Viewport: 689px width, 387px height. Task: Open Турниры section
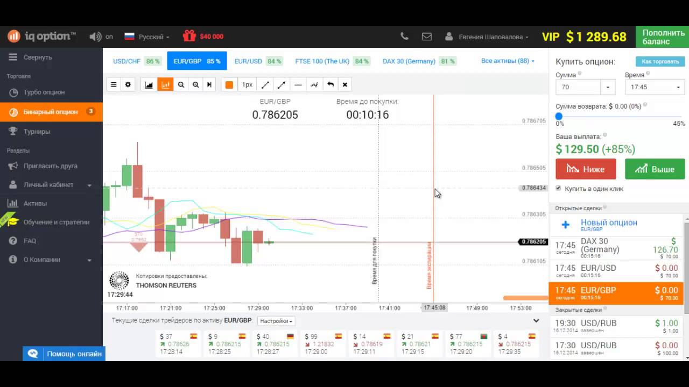click(x=51, y=131)
